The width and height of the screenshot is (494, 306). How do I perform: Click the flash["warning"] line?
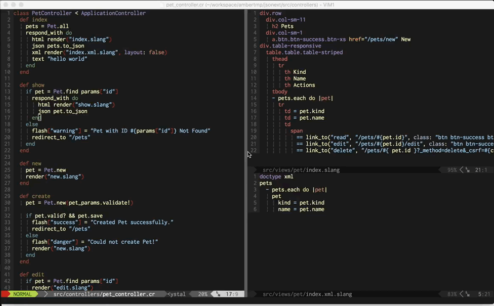[121, 131]
